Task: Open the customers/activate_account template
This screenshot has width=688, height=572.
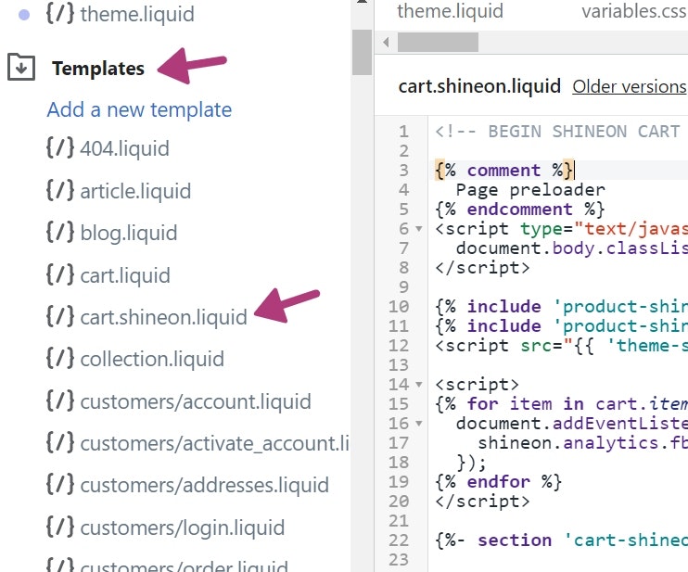Action: click(x=214, y=443)
